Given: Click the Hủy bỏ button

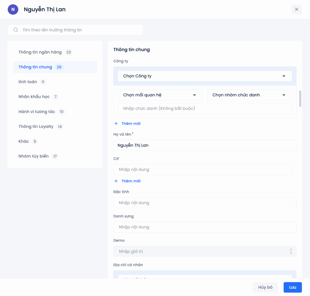Looking at the screenshot, I should (x=265, y=287).
